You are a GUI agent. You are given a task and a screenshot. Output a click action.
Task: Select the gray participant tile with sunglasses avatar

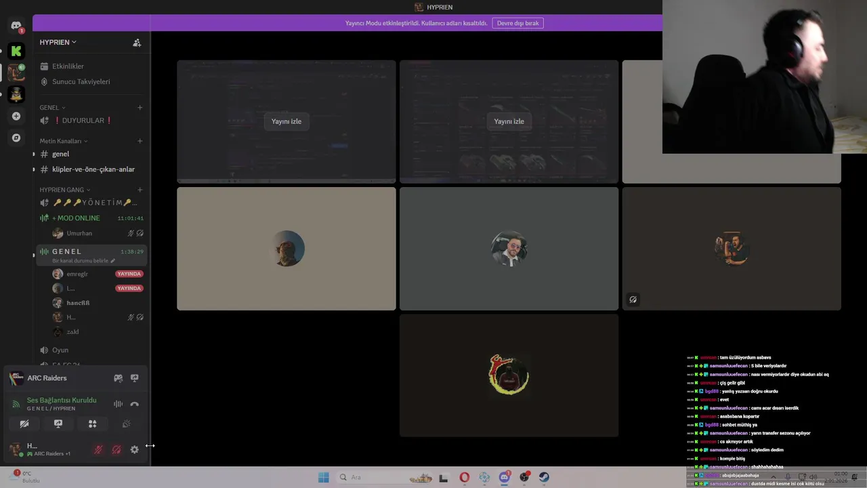pyautogui.click(x=509, y=249)
